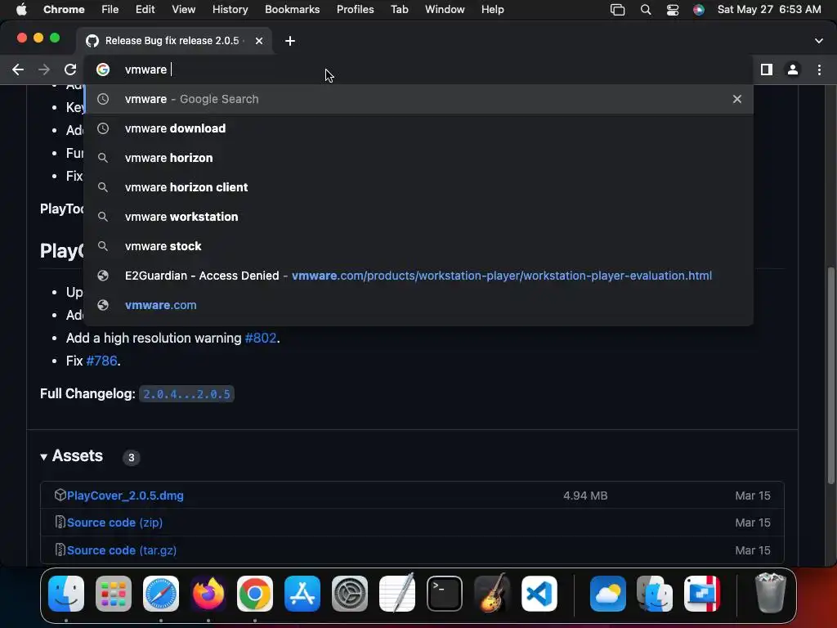Open the cloud weather app in Dock

[x=608, y=594]
